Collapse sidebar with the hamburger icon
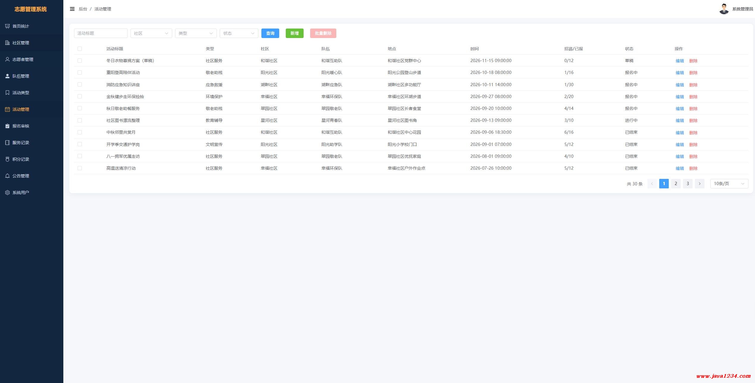The width and height of the screenshot is (755, 383). coord(72,9)
